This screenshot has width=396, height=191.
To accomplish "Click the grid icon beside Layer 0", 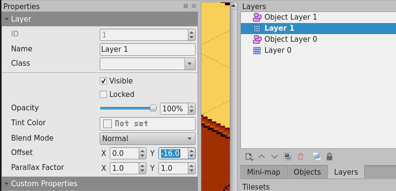I will coord(257,50).
